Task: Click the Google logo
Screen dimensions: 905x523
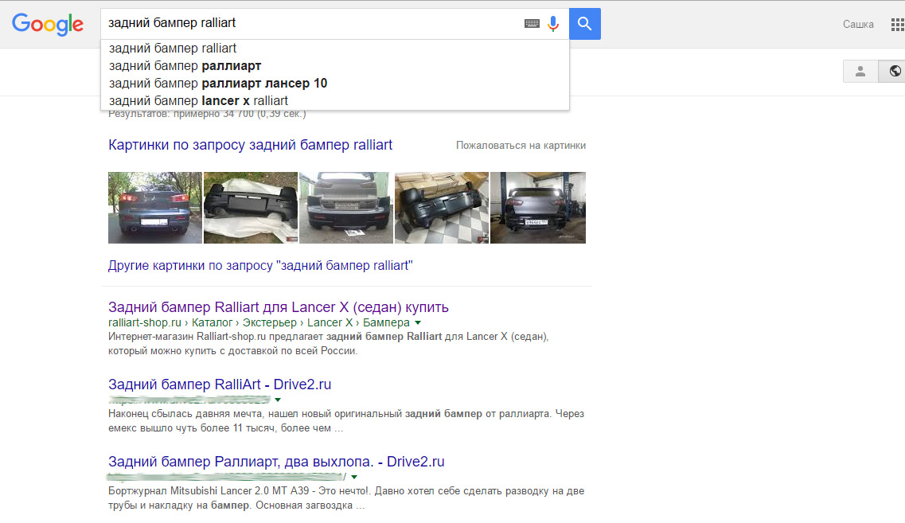Action: coord(47,24)
